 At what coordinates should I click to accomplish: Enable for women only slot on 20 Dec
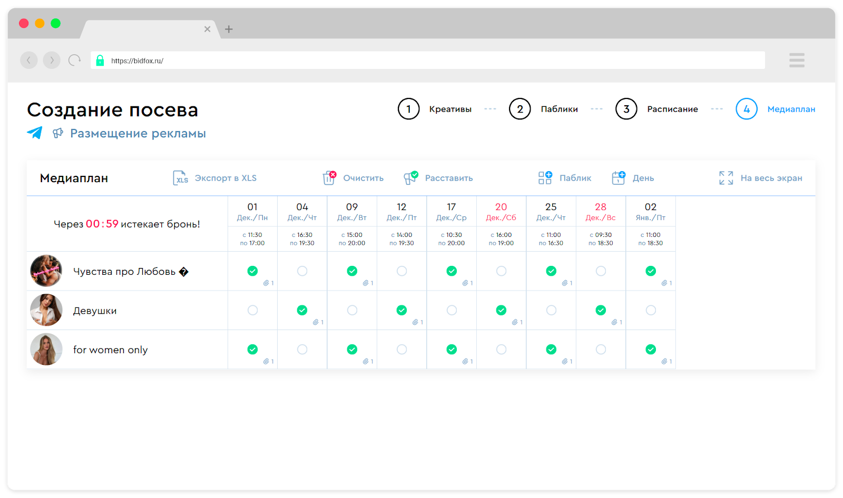click(501, 350)
